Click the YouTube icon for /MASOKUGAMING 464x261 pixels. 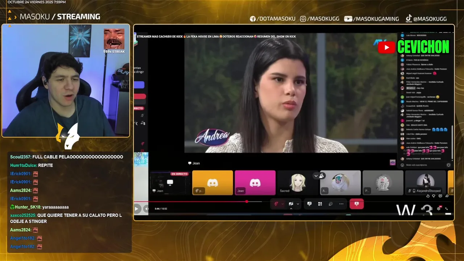tap(348, 19)
